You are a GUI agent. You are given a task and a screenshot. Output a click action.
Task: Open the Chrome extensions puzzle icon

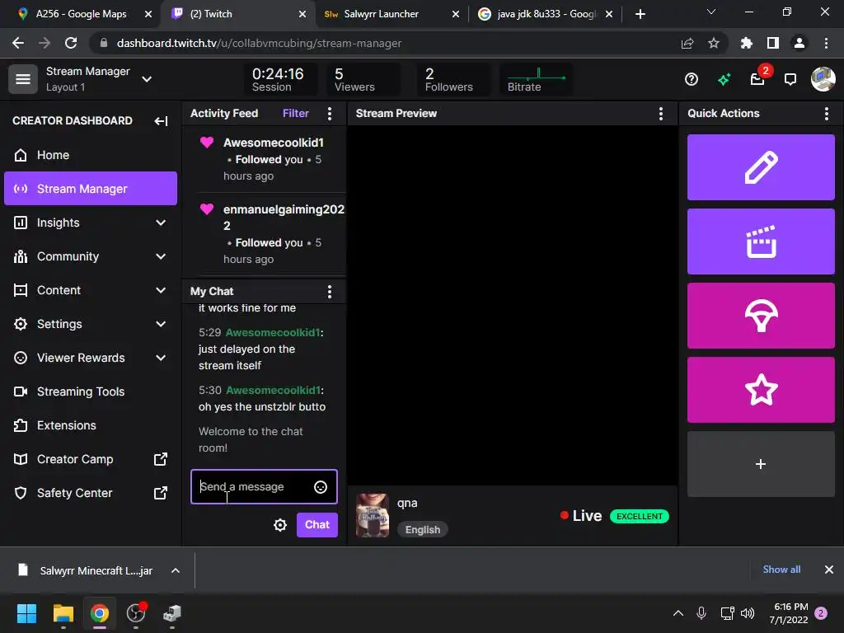747,43
